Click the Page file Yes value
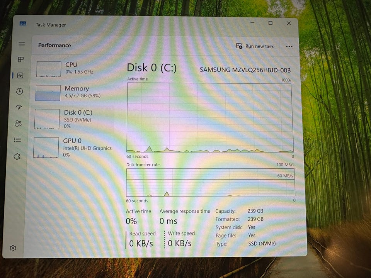This screenshot has width=371, height=278. (x=252, y=236)
